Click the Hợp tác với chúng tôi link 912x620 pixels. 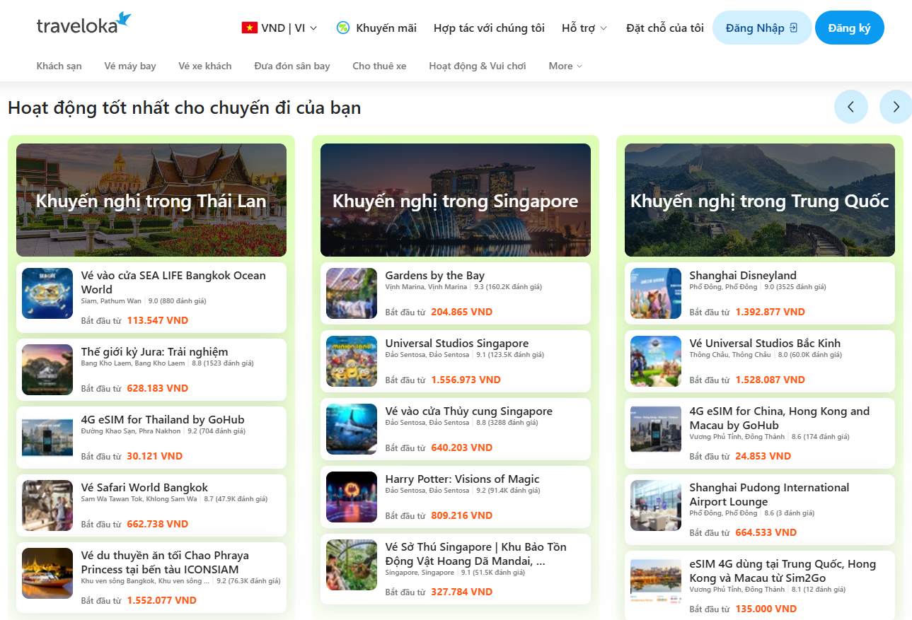point(488,28)
